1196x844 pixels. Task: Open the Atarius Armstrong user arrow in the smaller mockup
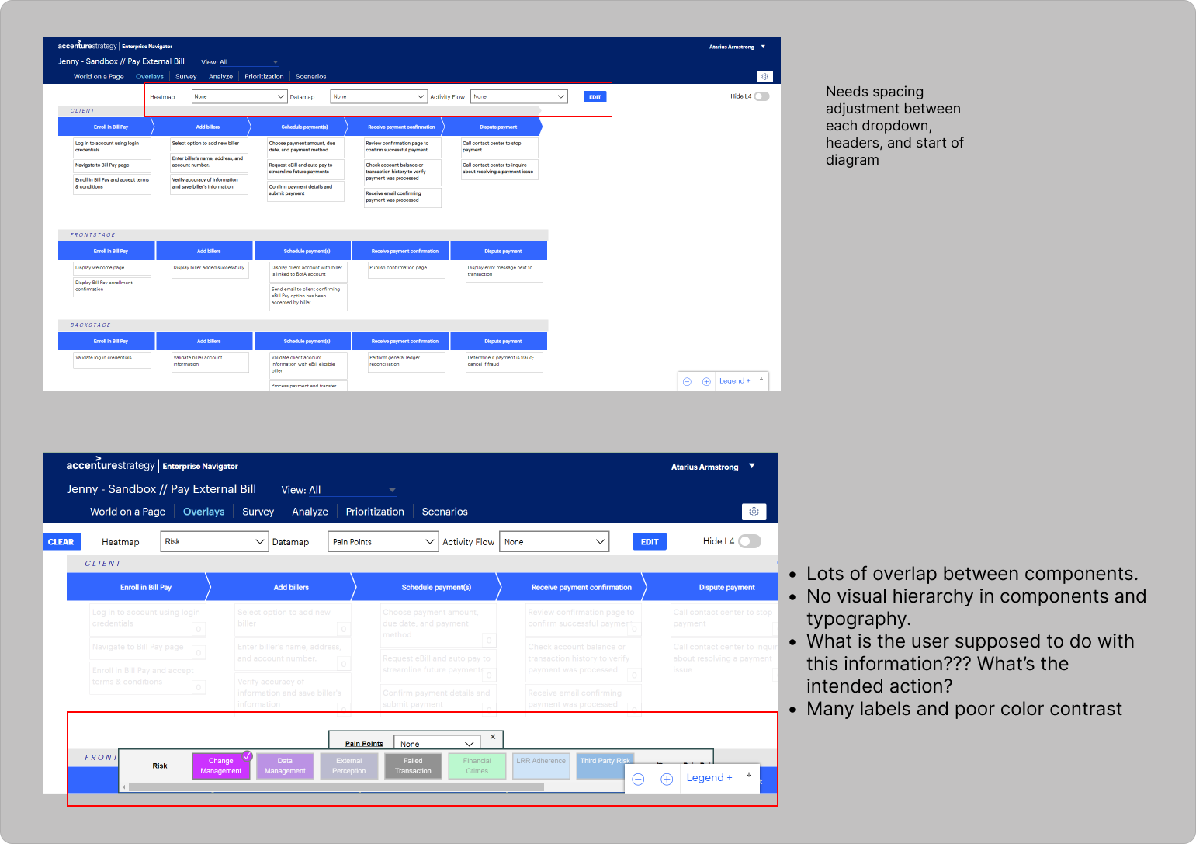tap(763, 47)
